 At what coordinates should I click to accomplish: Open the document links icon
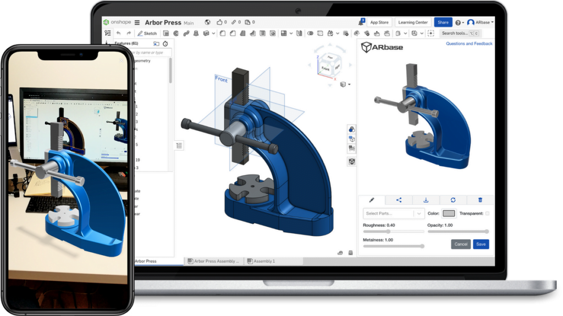pos(234,22)
